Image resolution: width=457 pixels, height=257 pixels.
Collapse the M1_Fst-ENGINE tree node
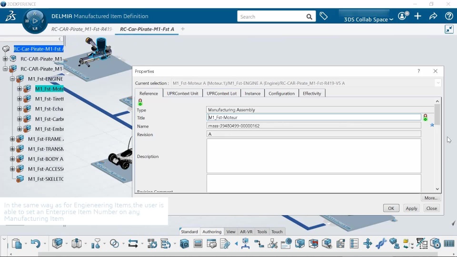(x=12, y=79)
